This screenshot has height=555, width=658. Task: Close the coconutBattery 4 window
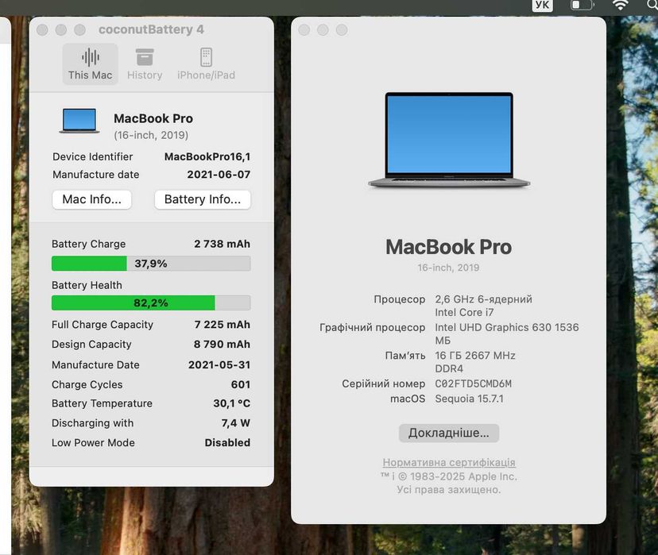[x=42, y=29]
